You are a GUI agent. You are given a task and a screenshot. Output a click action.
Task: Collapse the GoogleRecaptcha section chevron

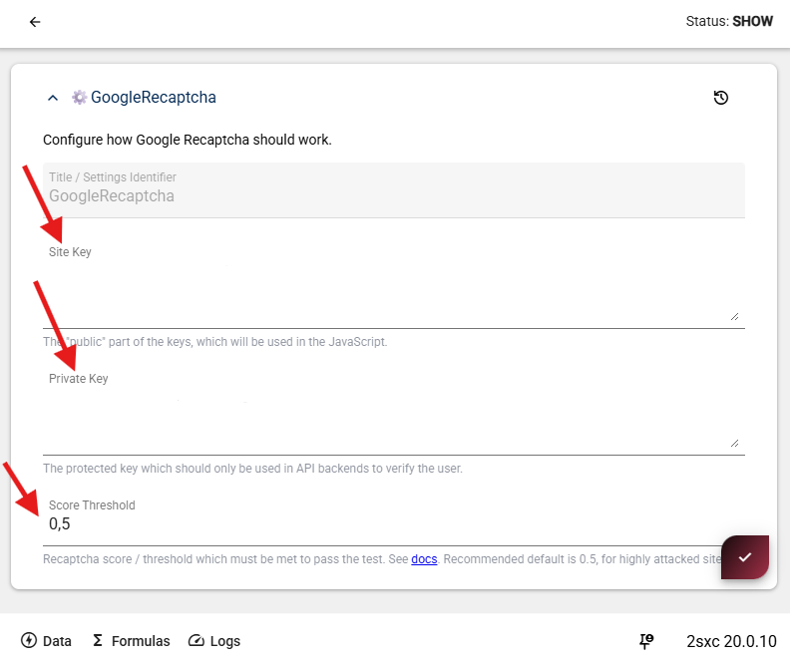tap(53, 98)
